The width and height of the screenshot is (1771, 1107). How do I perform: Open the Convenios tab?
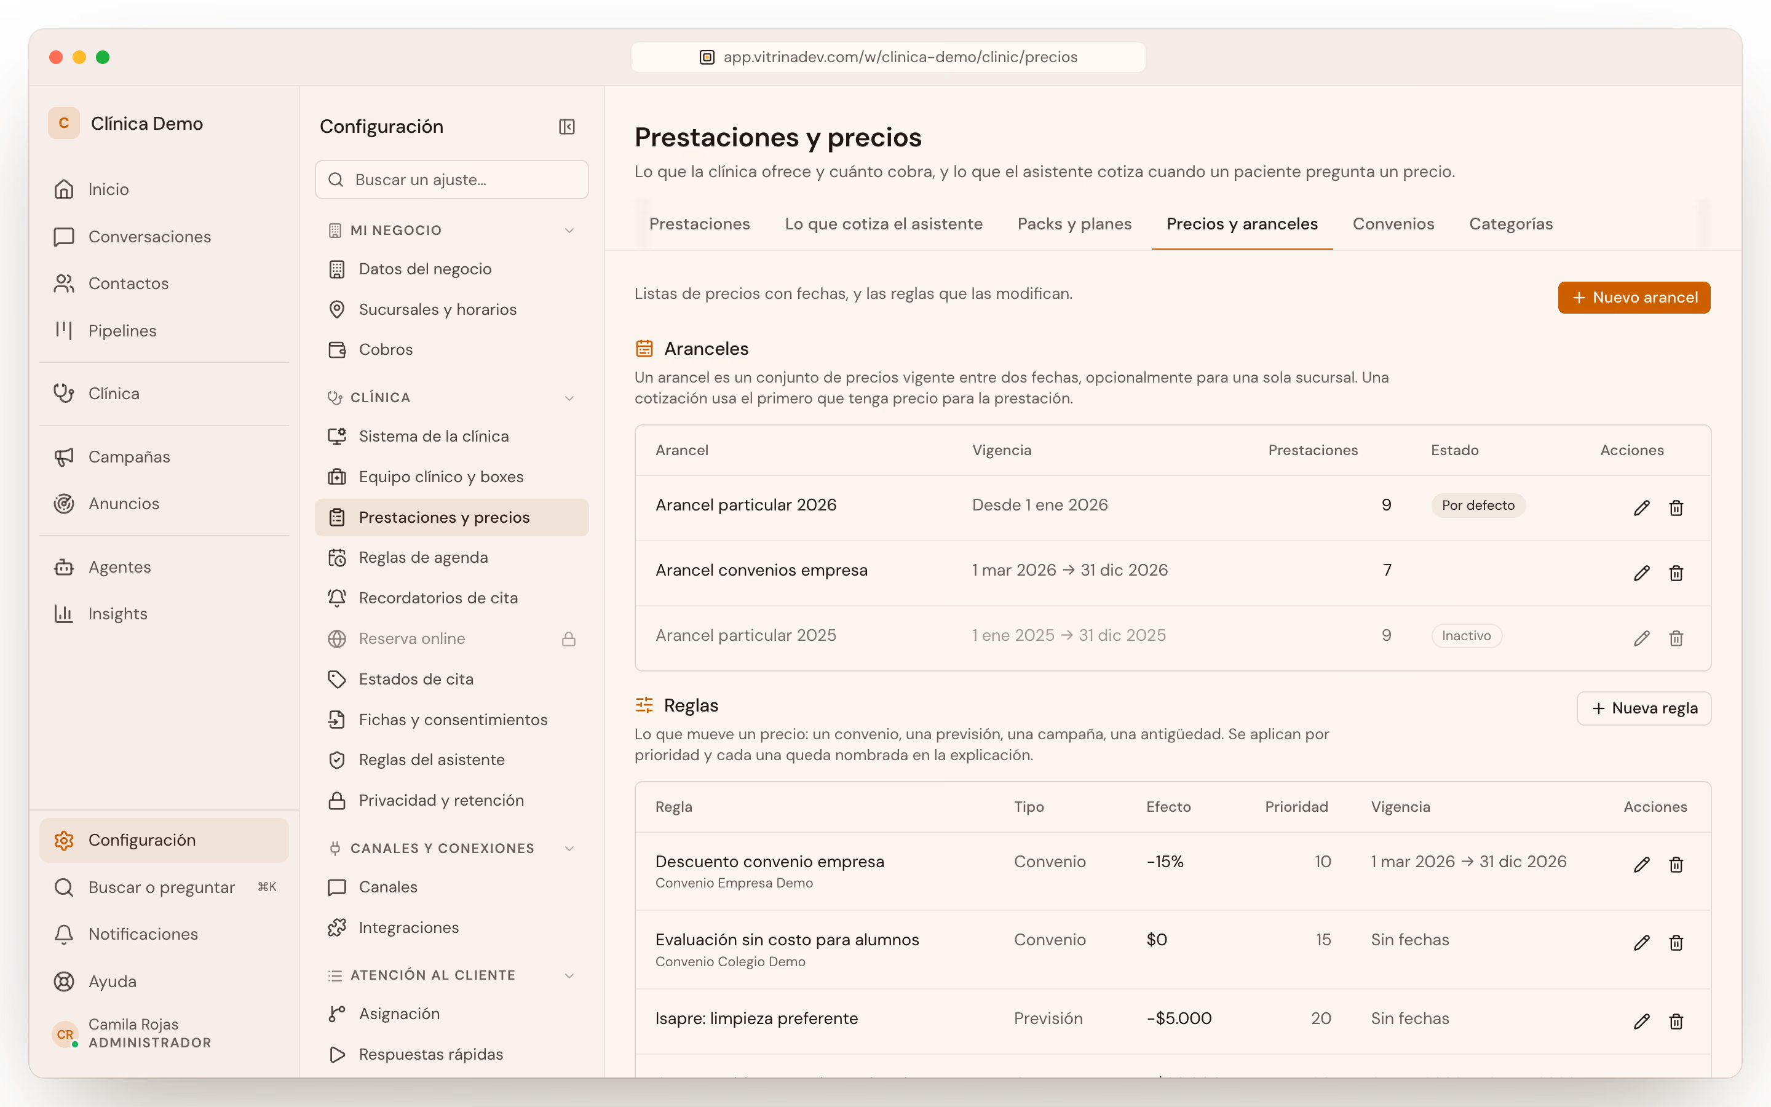point(1393,224)
